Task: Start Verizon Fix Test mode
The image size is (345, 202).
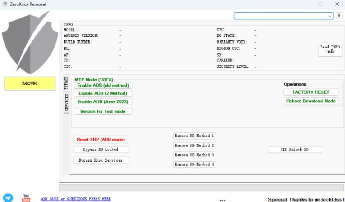Action: [103, 111]
